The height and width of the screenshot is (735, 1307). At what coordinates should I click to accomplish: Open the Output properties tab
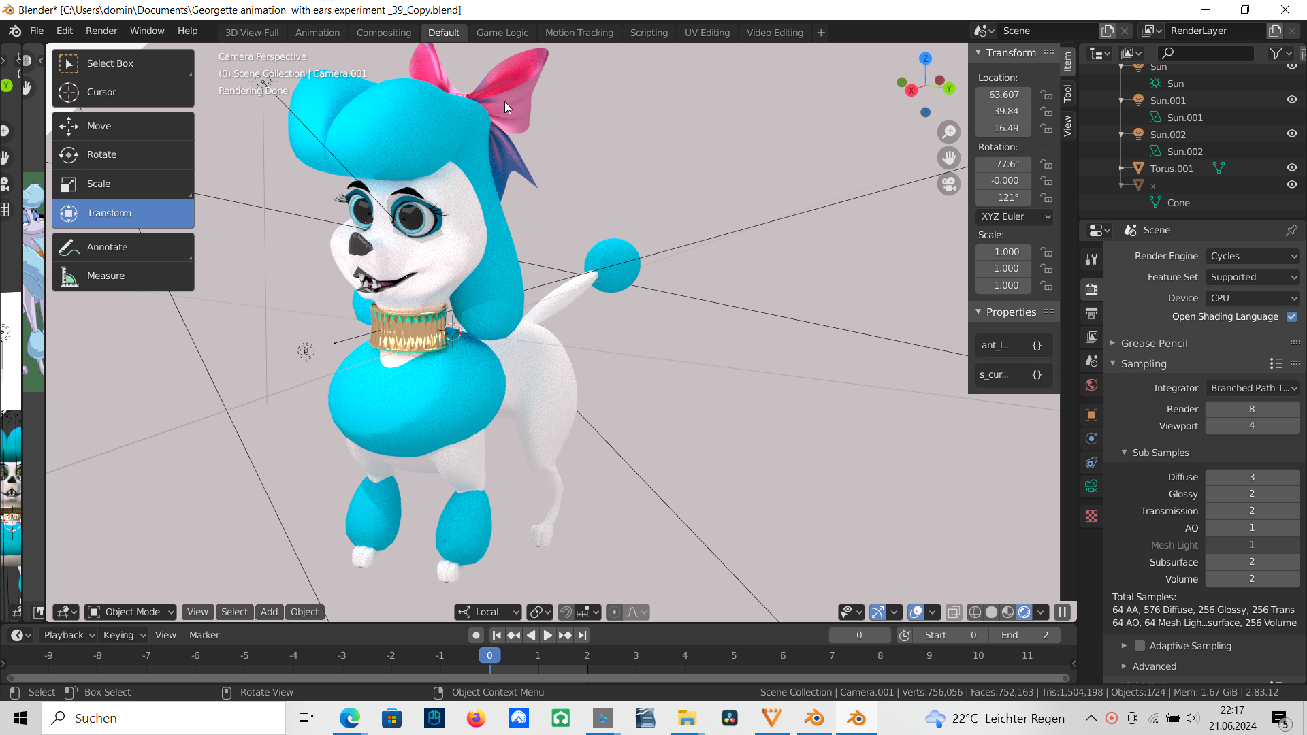click(1091, 313)
